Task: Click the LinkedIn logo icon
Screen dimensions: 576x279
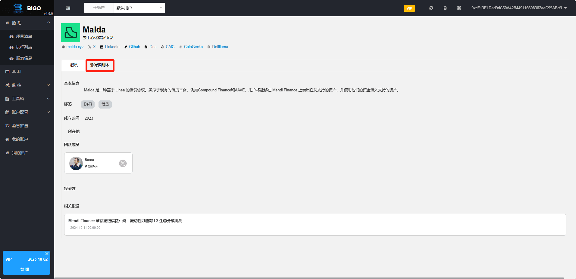Action: pyautogui.click(x=102, y=47)
